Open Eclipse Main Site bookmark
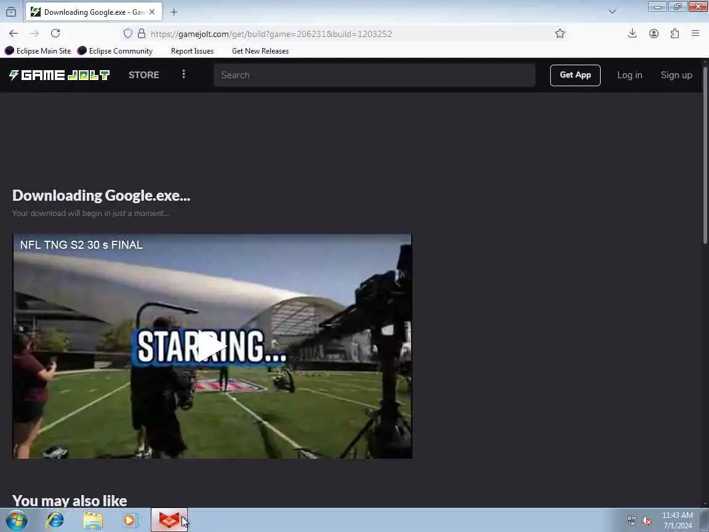Image resolution: width=709 pixels, height=532 pixels. click(38, 51)
